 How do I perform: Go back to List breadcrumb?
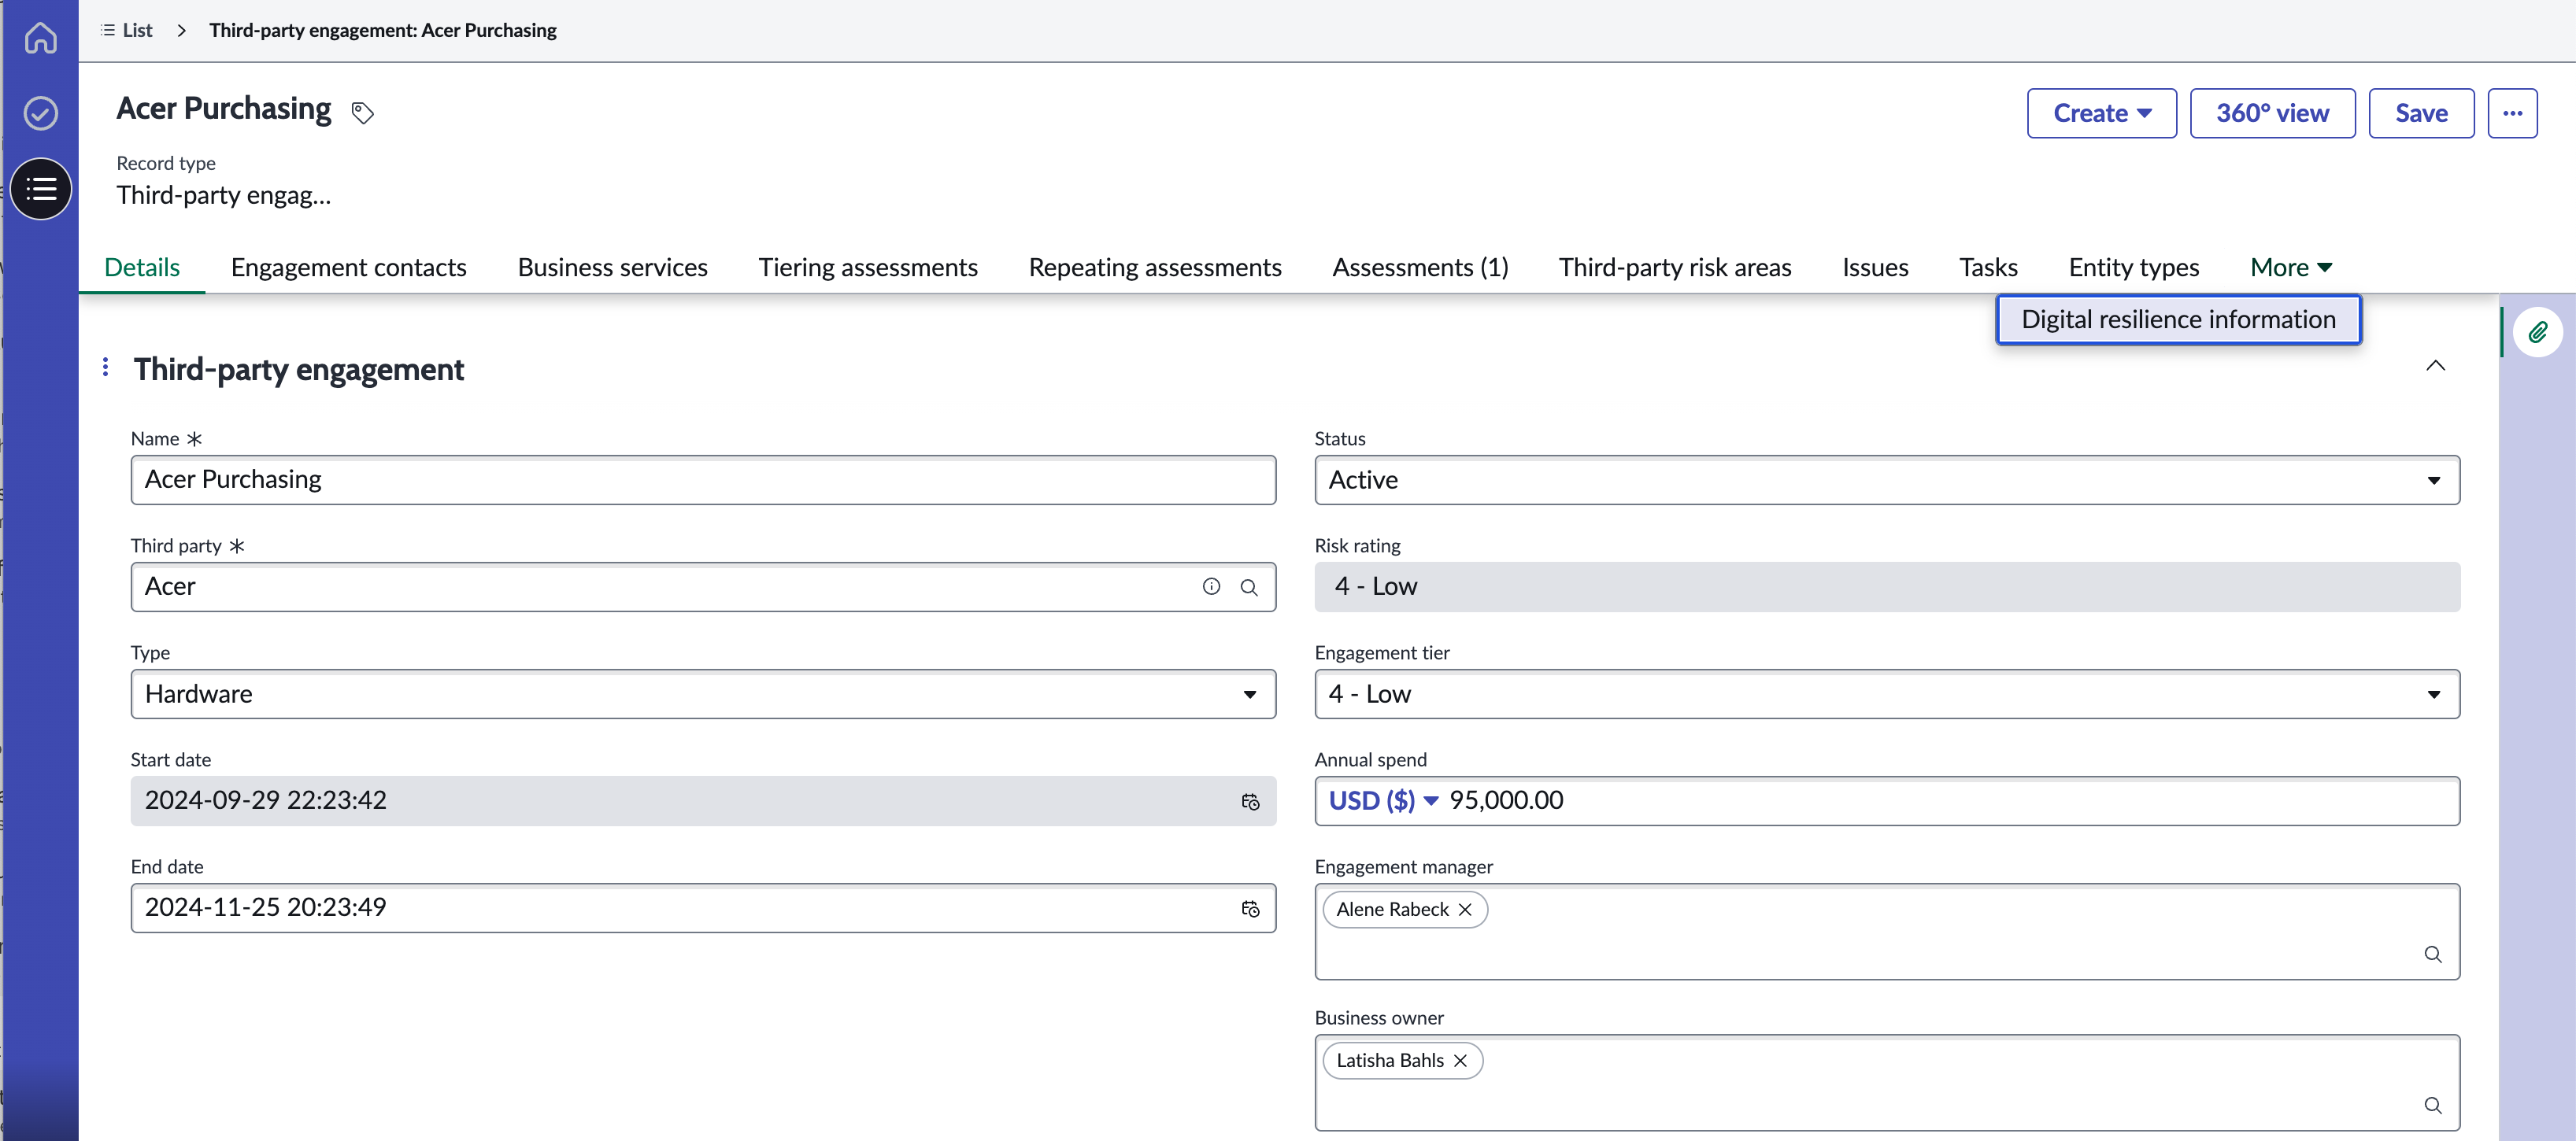tap(127, 30)
